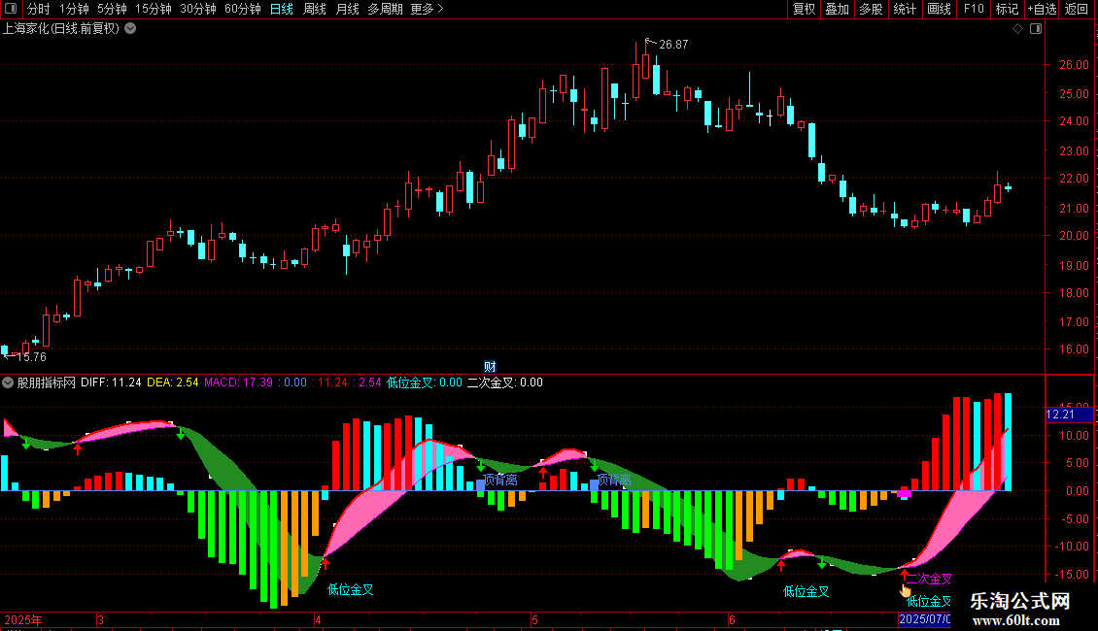Click the DIFF: 11.24 readout

[111, 382]
